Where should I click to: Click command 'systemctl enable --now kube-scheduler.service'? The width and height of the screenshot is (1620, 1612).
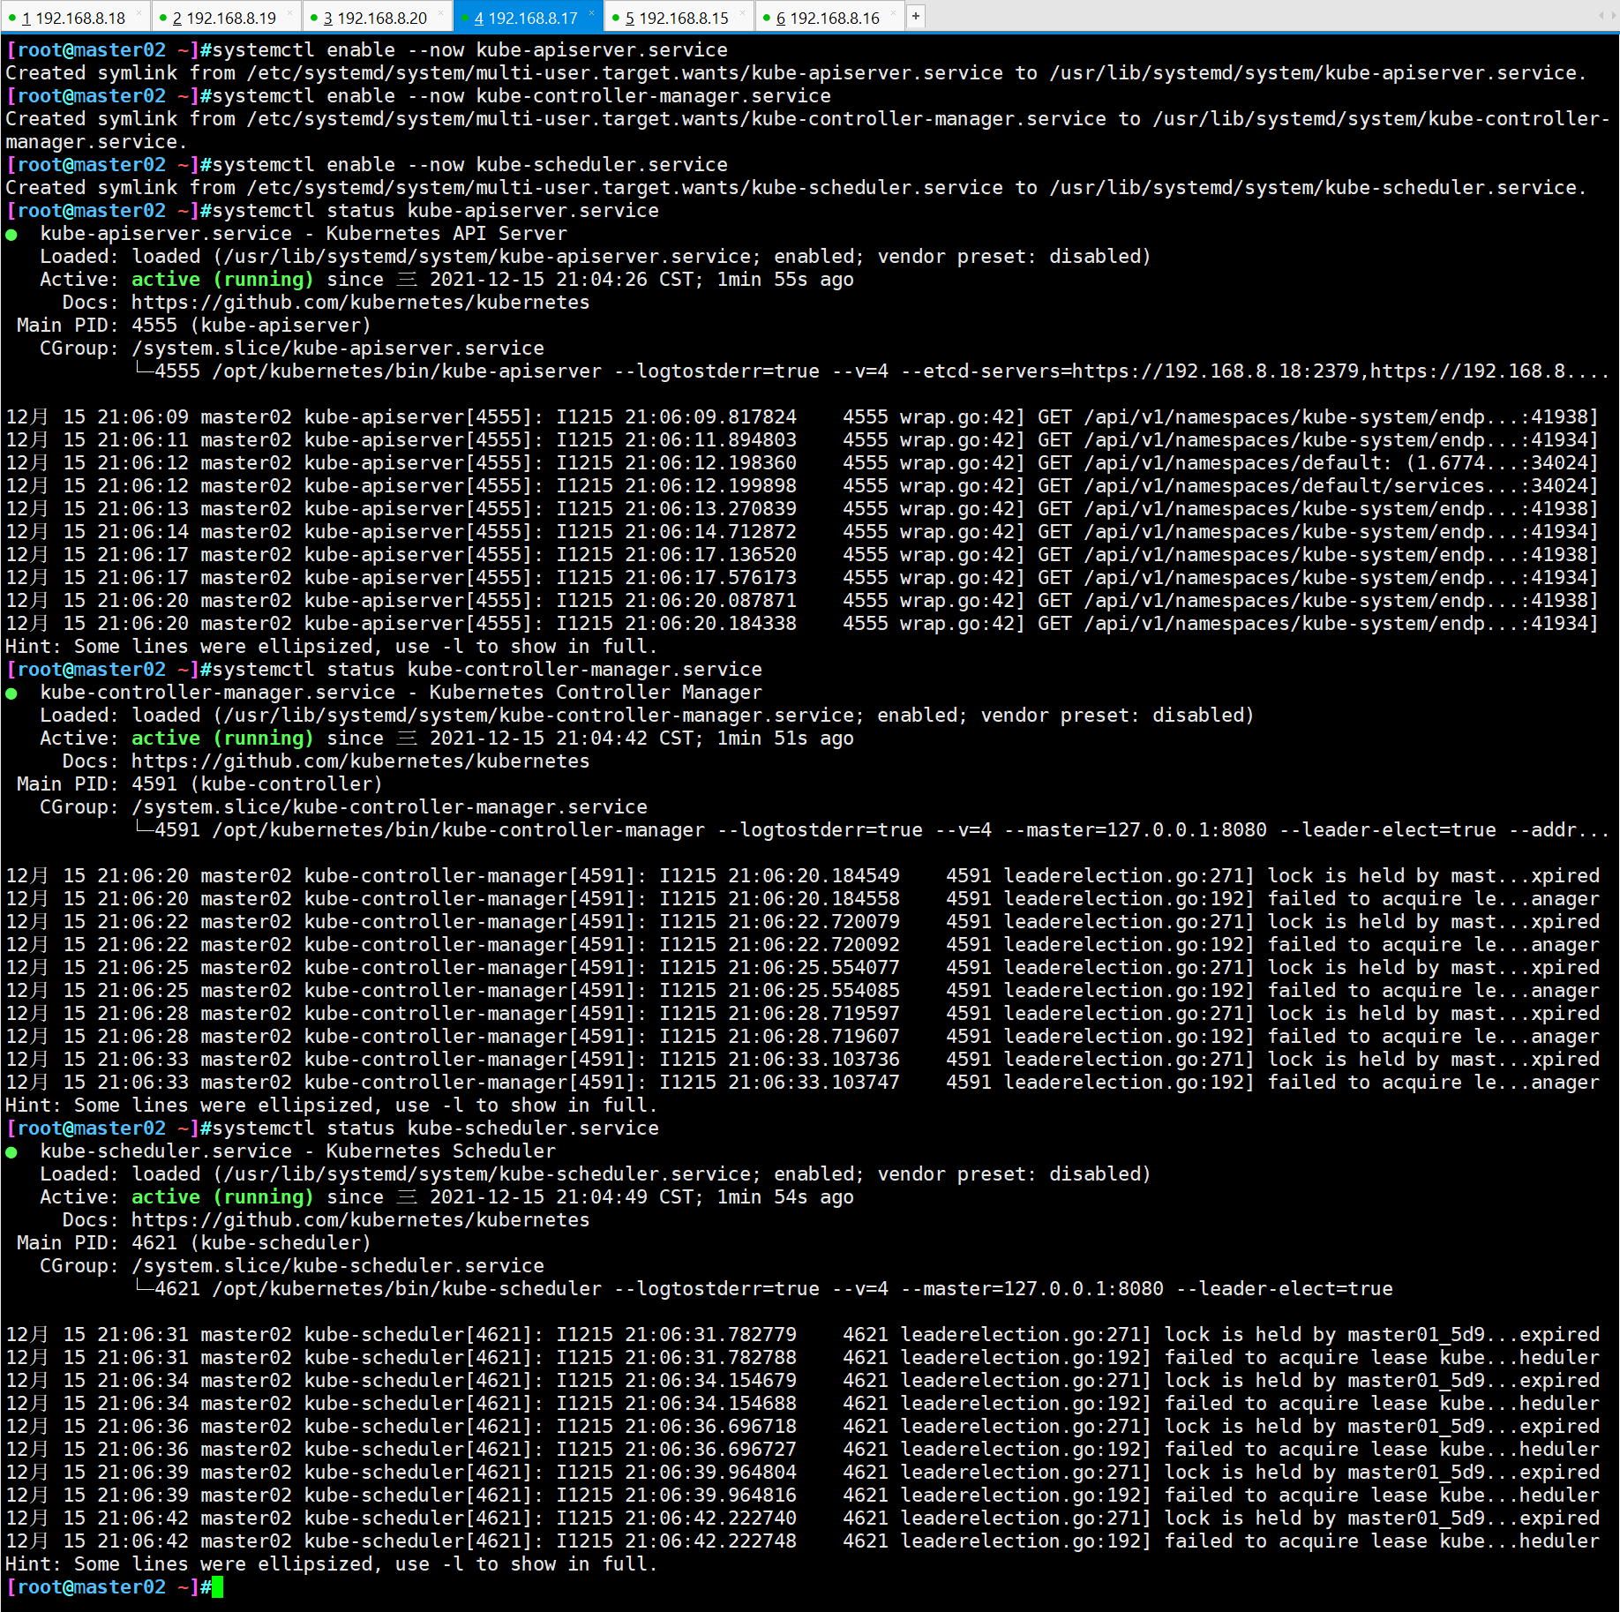click(x=470, y=165)
